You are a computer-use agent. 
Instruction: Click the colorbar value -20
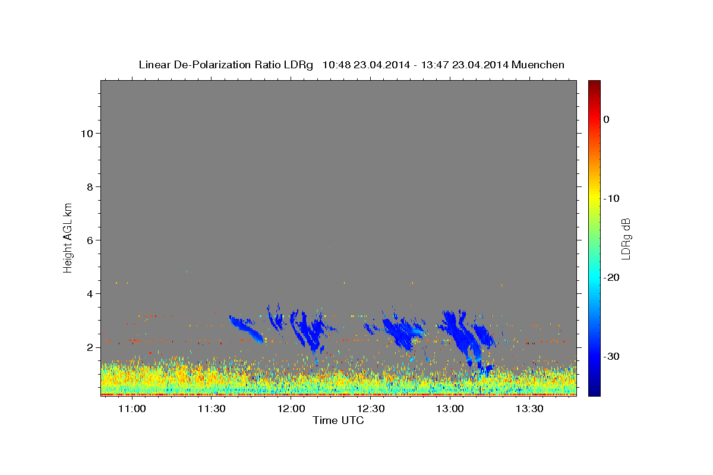[x=611, y=277]
